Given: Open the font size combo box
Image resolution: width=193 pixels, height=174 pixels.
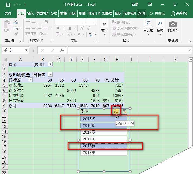Looking at the screenshot, I should (x=91, y=22).
